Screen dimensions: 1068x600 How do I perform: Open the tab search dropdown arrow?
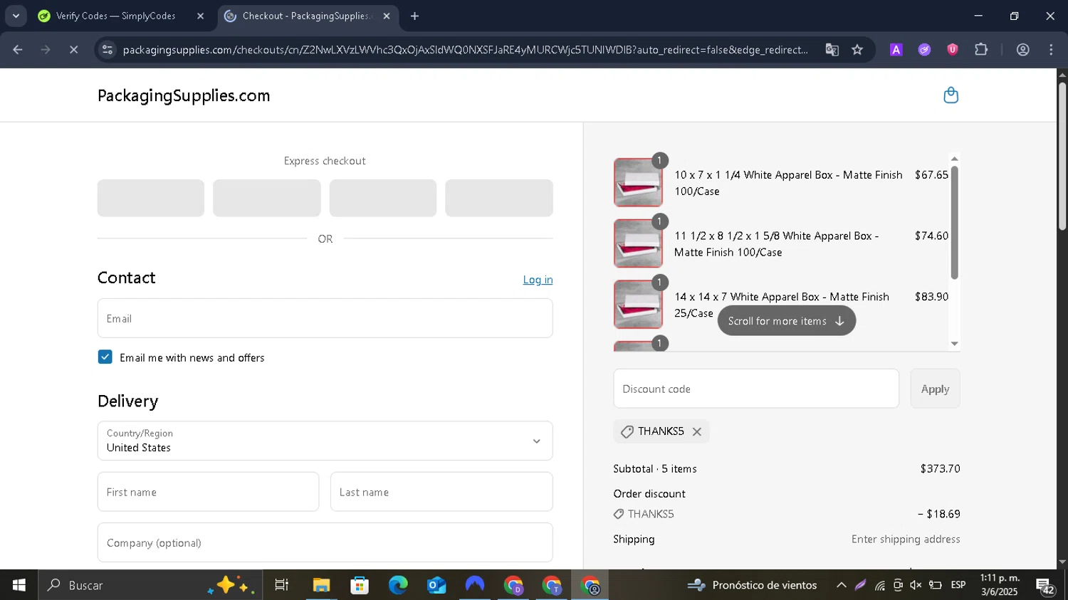[16, 16]
